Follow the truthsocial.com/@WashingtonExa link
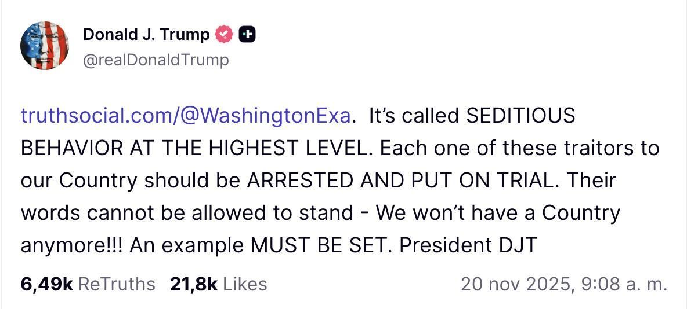Screen dimensions: 687x309 coord(186,115)
